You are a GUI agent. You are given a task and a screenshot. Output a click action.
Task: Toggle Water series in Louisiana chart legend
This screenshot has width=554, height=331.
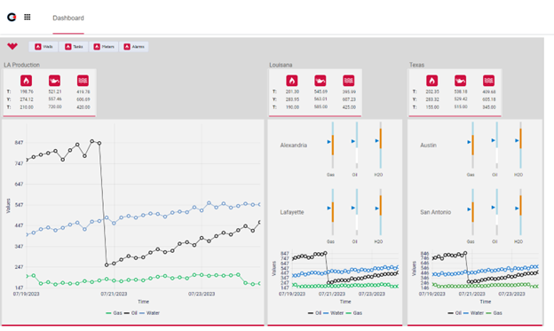point(334,313)
